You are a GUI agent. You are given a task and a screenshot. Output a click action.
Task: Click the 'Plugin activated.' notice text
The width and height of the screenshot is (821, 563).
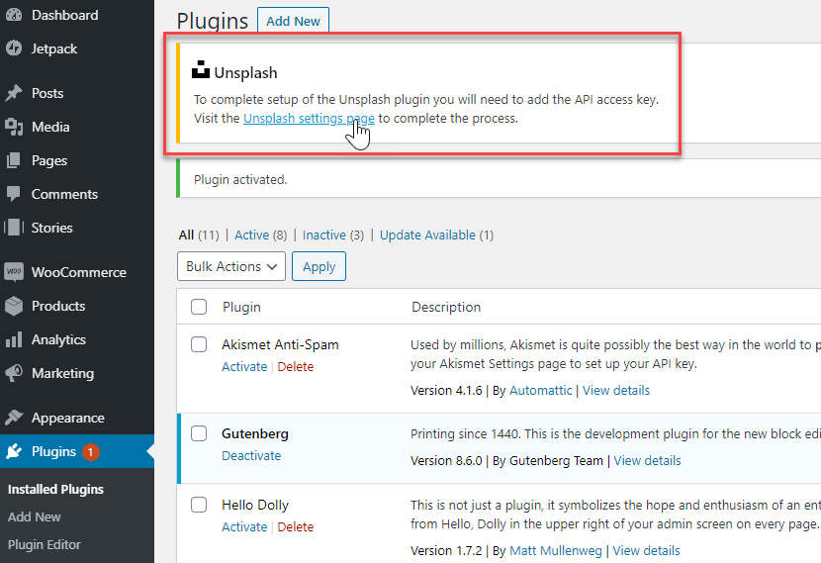240,180
